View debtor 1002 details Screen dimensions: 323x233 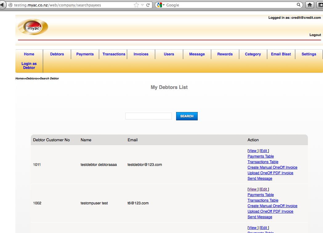coord(252,189)
